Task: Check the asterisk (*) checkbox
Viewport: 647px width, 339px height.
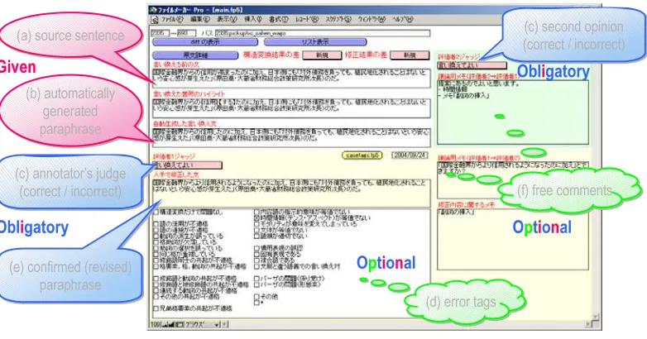Action: click(256, 303)
